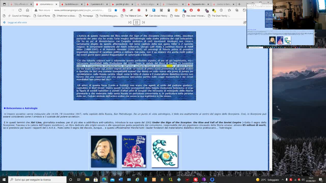The image size is (326, 183).
Task: Open 'The Orsini Family' bookmark
Action: click(219, 16)
